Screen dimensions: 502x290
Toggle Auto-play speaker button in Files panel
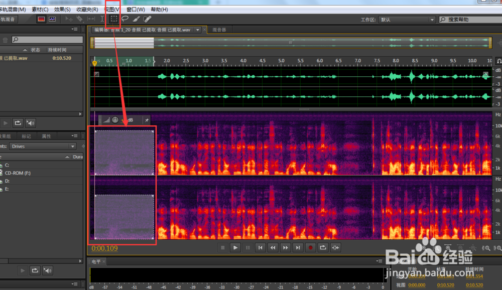click(x=31, y=123)
